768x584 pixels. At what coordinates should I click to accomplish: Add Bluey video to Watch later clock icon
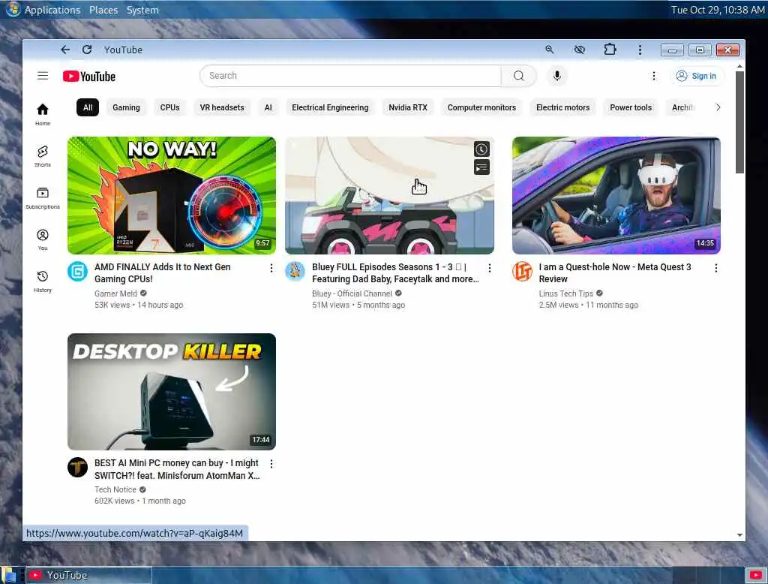[481, 149]
